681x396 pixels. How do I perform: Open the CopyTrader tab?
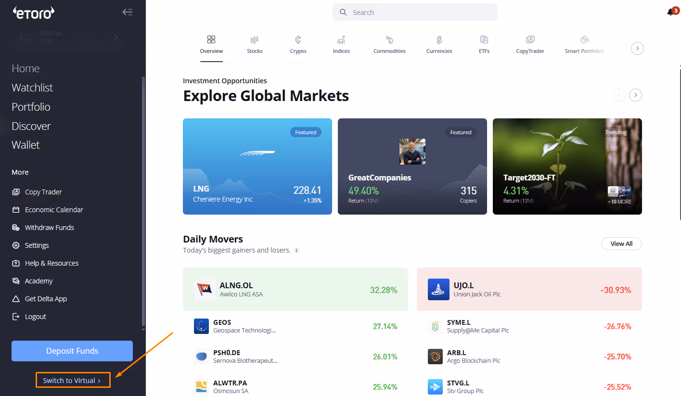[530, 45]
